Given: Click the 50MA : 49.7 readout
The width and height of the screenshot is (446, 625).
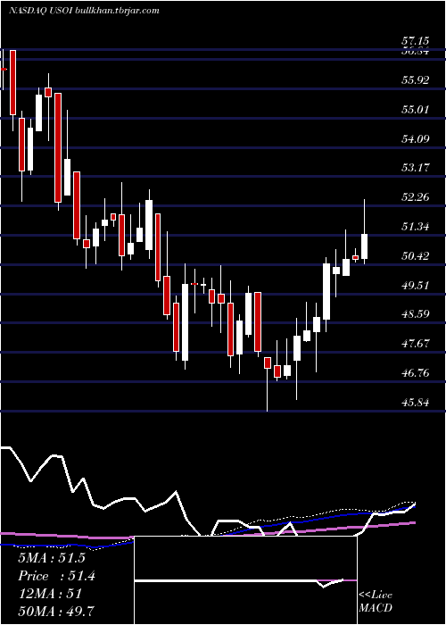Looking at the screenshot, I should (x=56, y=612).
